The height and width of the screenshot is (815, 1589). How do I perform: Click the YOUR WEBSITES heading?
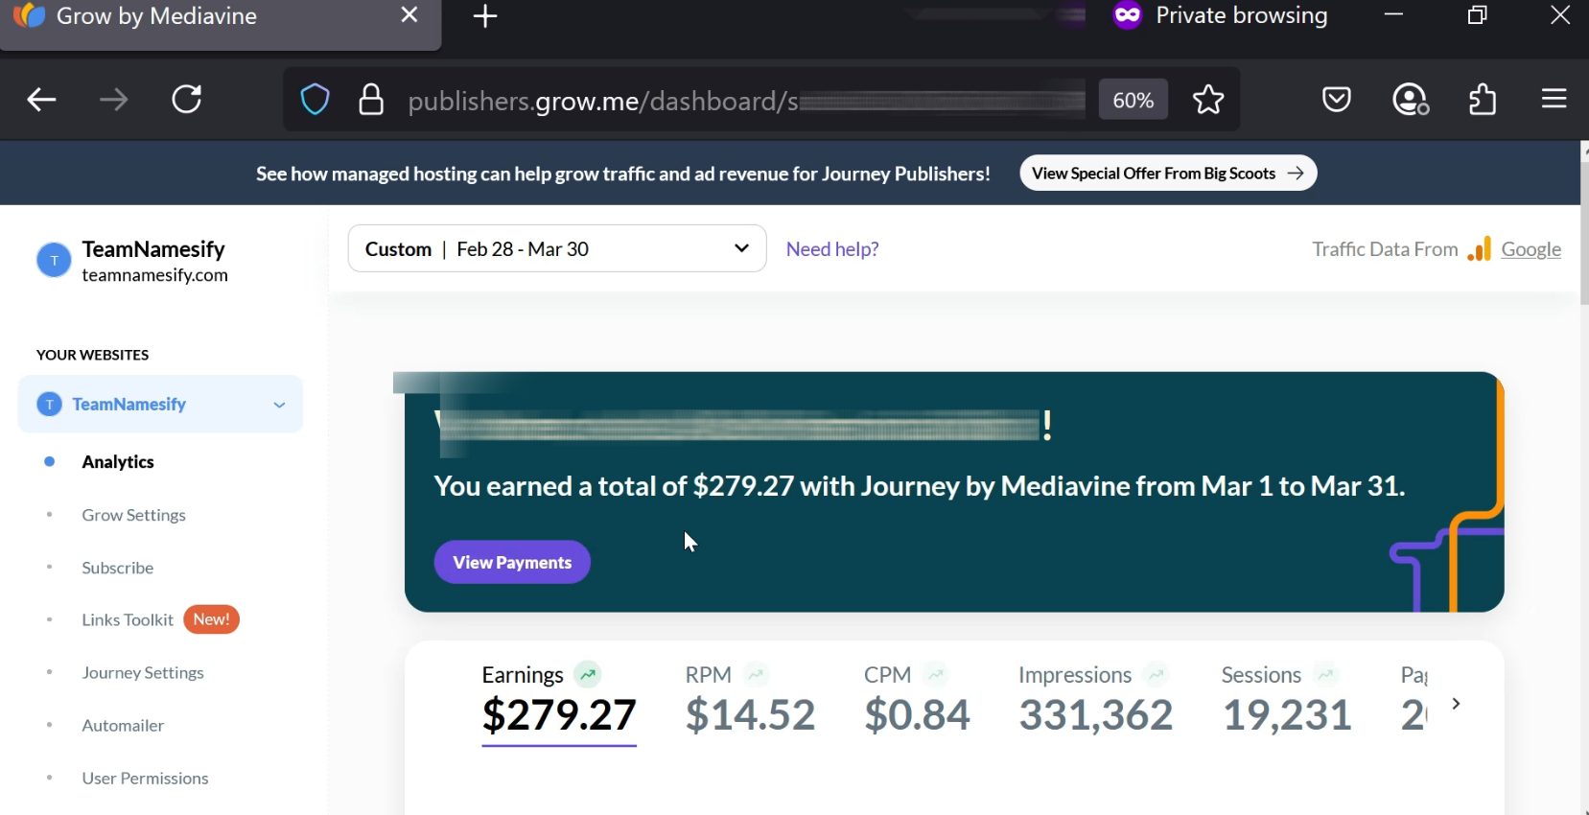pyautogui.click(x=93, y=355)
